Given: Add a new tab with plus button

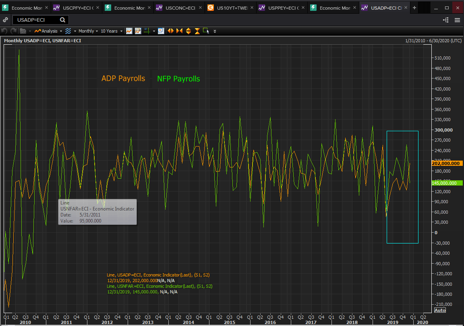Looking at the screenshot, I should [x=414, y=8].
